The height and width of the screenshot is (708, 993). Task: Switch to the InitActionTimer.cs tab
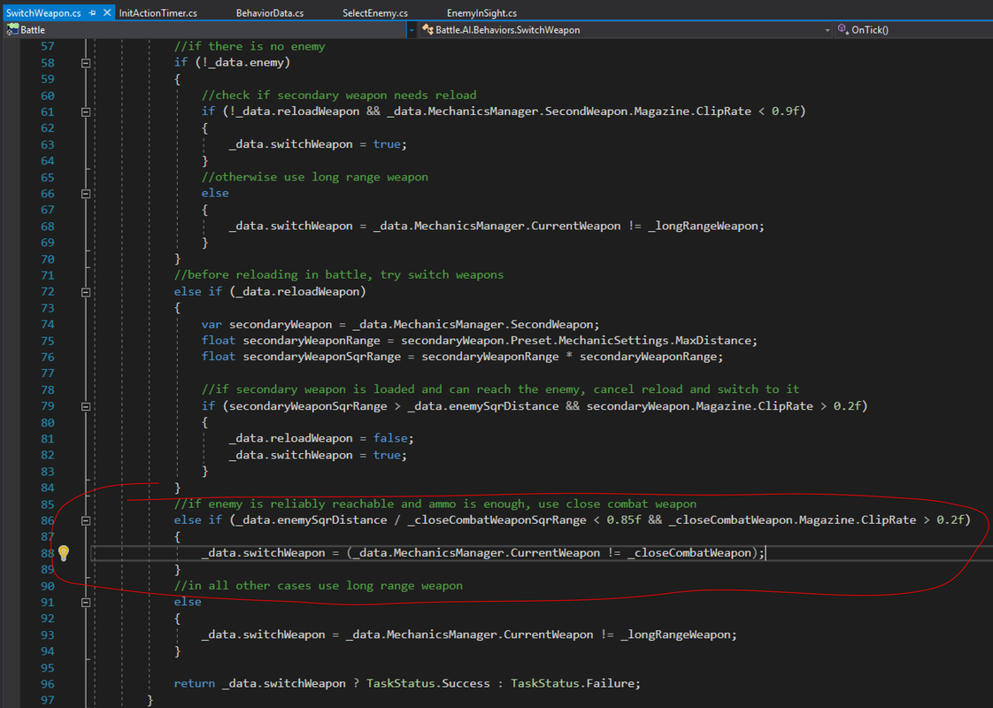pyautogui.click(x=158, y=12)
